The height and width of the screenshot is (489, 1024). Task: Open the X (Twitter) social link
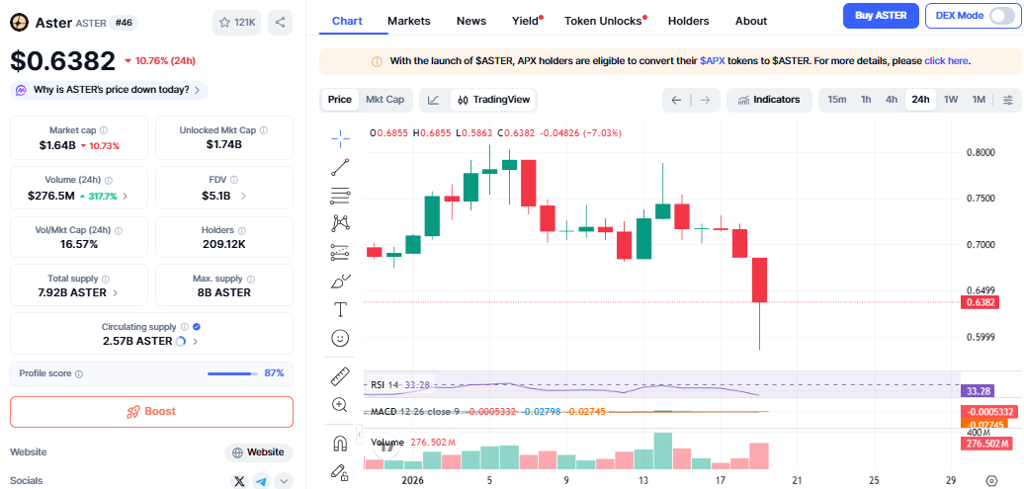[x=239, y=481]
